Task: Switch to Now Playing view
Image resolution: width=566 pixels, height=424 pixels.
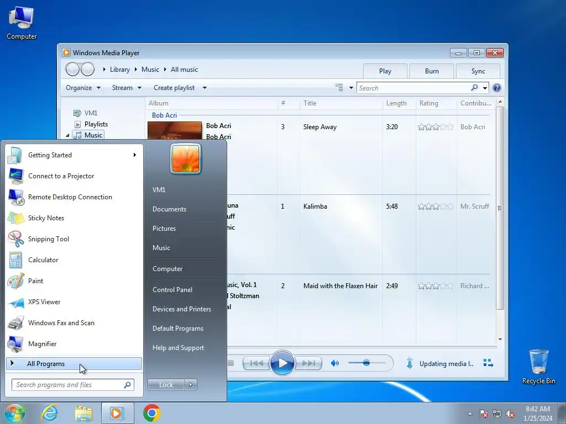Action: 488,363
